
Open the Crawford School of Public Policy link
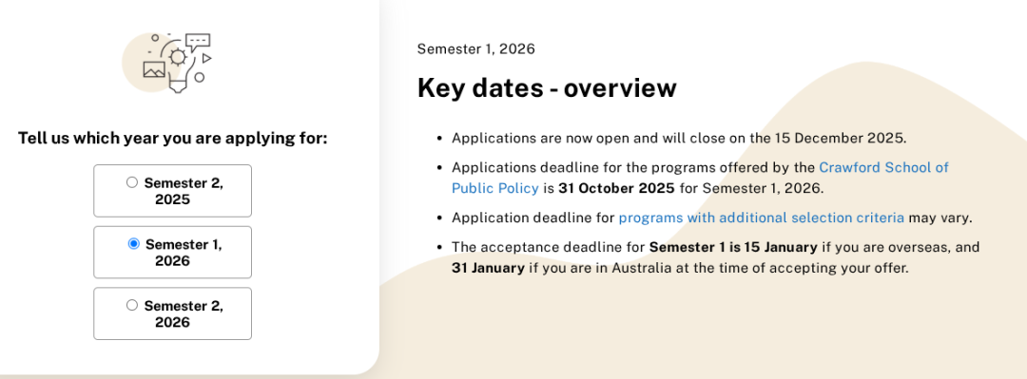click(700, 178)
